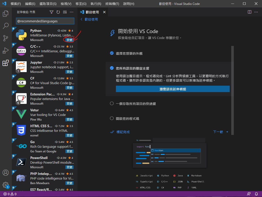
Task: Open the 說明(H) menu
Action: coord(129,4)
